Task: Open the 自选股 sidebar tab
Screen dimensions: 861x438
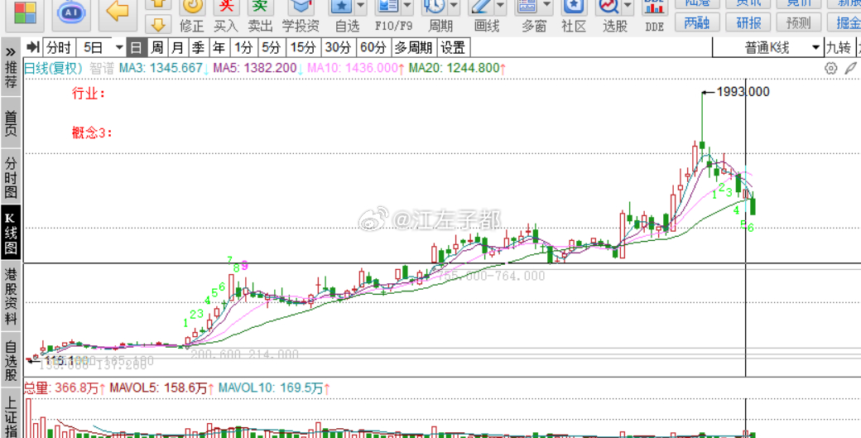Action: pos(11,361)
